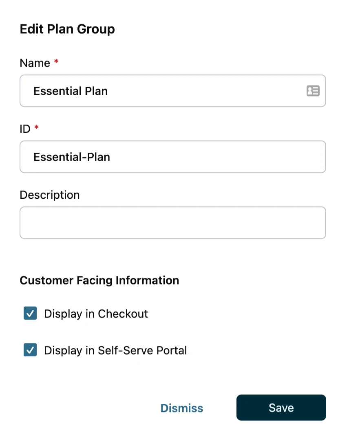Click the "Edit Plan Group" heading
Viewport: 349px width, 443px height.
pyautogui.click(x=67, y=29)
